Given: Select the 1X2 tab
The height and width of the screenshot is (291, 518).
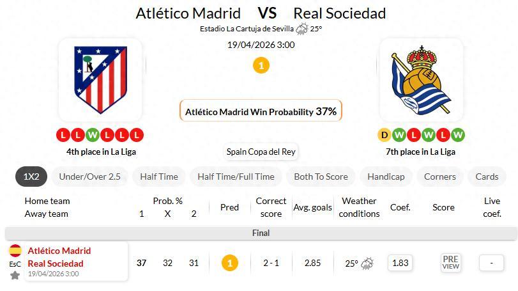Looking at the screenshot, I should tap(31, 177).
